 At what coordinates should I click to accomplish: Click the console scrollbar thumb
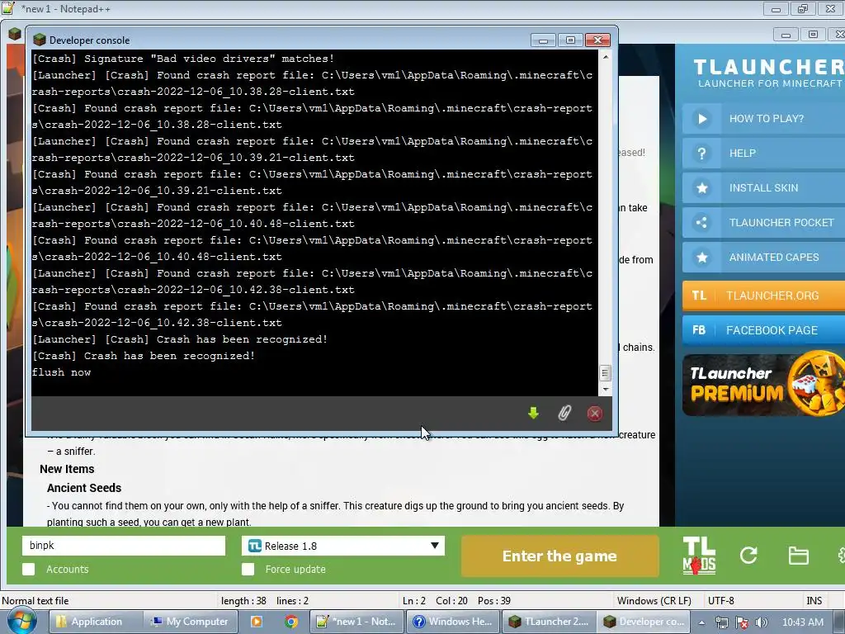pos(605,372)
